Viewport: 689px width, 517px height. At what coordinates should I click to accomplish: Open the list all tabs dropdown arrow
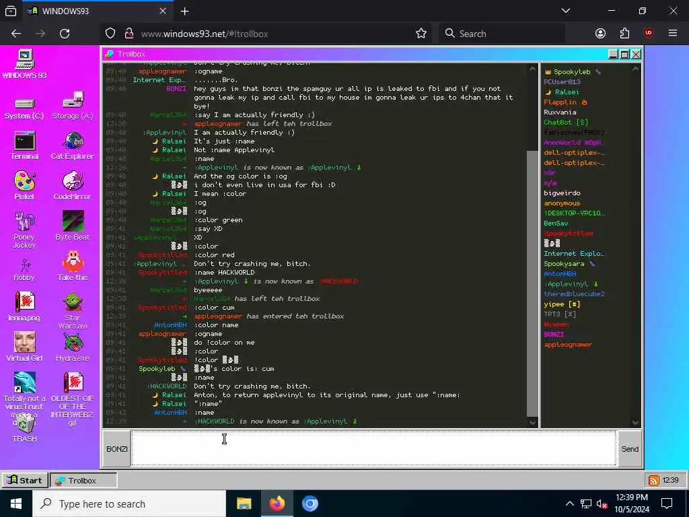(x=565, y=11)
